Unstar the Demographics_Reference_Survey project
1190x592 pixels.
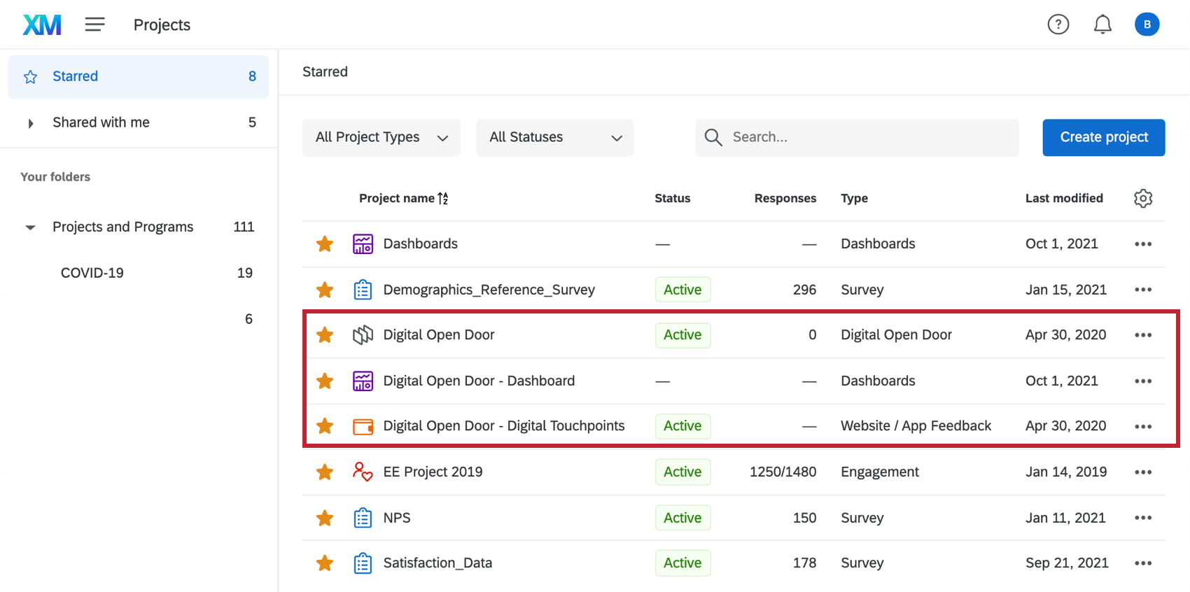[x=325, y=290]
